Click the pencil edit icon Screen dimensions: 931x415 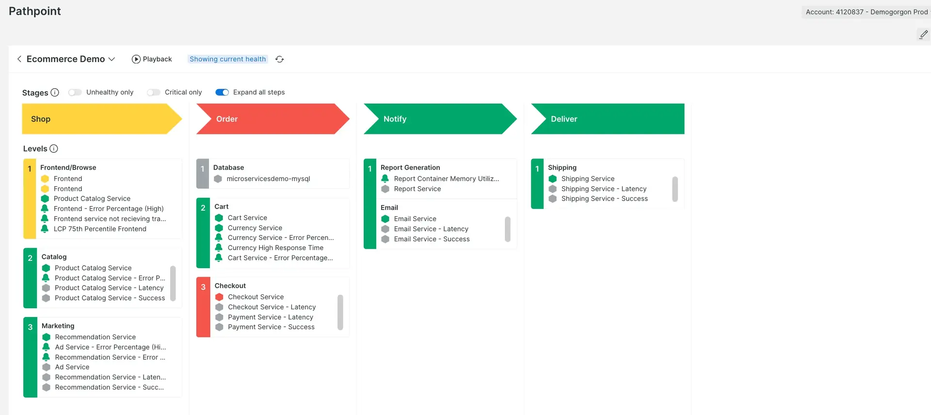click(x=923, y=34)
